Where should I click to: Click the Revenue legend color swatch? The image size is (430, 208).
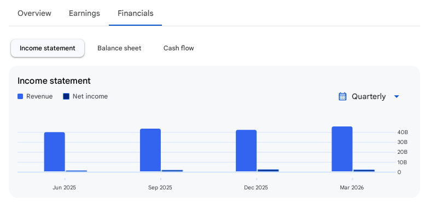point(20,96)
